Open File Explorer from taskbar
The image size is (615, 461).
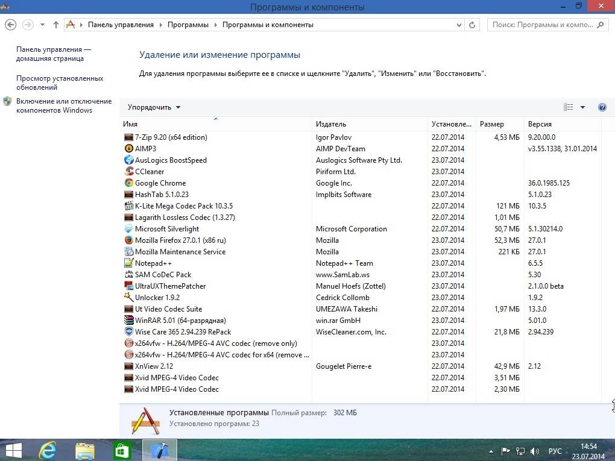tap(85, 450)
